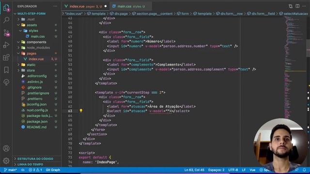Viewport: 310px width, 174px height.
Task: Click the div.page breadcrumb
Action: point(119,14)
